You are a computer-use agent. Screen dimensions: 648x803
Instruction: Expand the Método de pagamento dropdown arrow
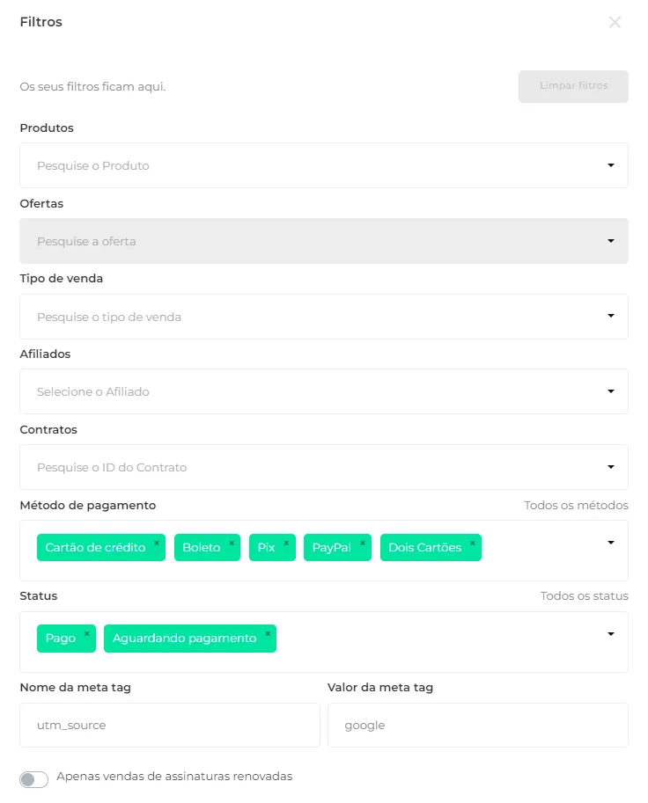[610, 543]
